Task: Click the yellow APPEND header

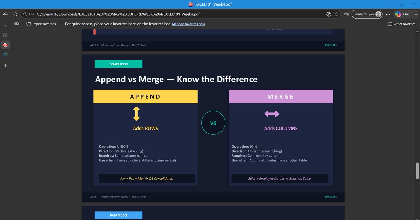Action: click(x=146, y=97)
